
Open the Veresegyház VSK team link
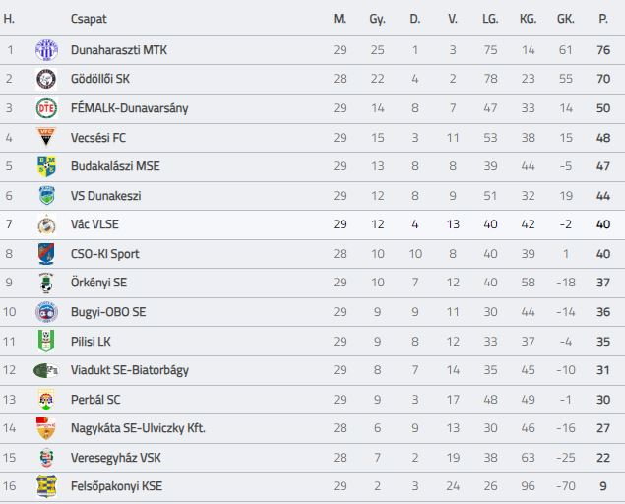115,458
